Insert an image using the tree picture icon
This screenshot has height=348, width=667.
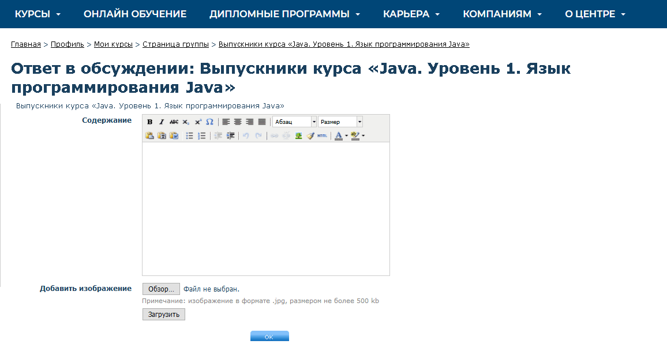click(299, 135)
